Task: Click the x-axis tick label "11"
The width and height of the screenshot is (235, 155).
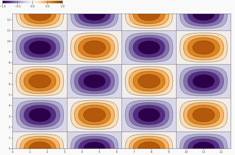Action: (204, 152)
